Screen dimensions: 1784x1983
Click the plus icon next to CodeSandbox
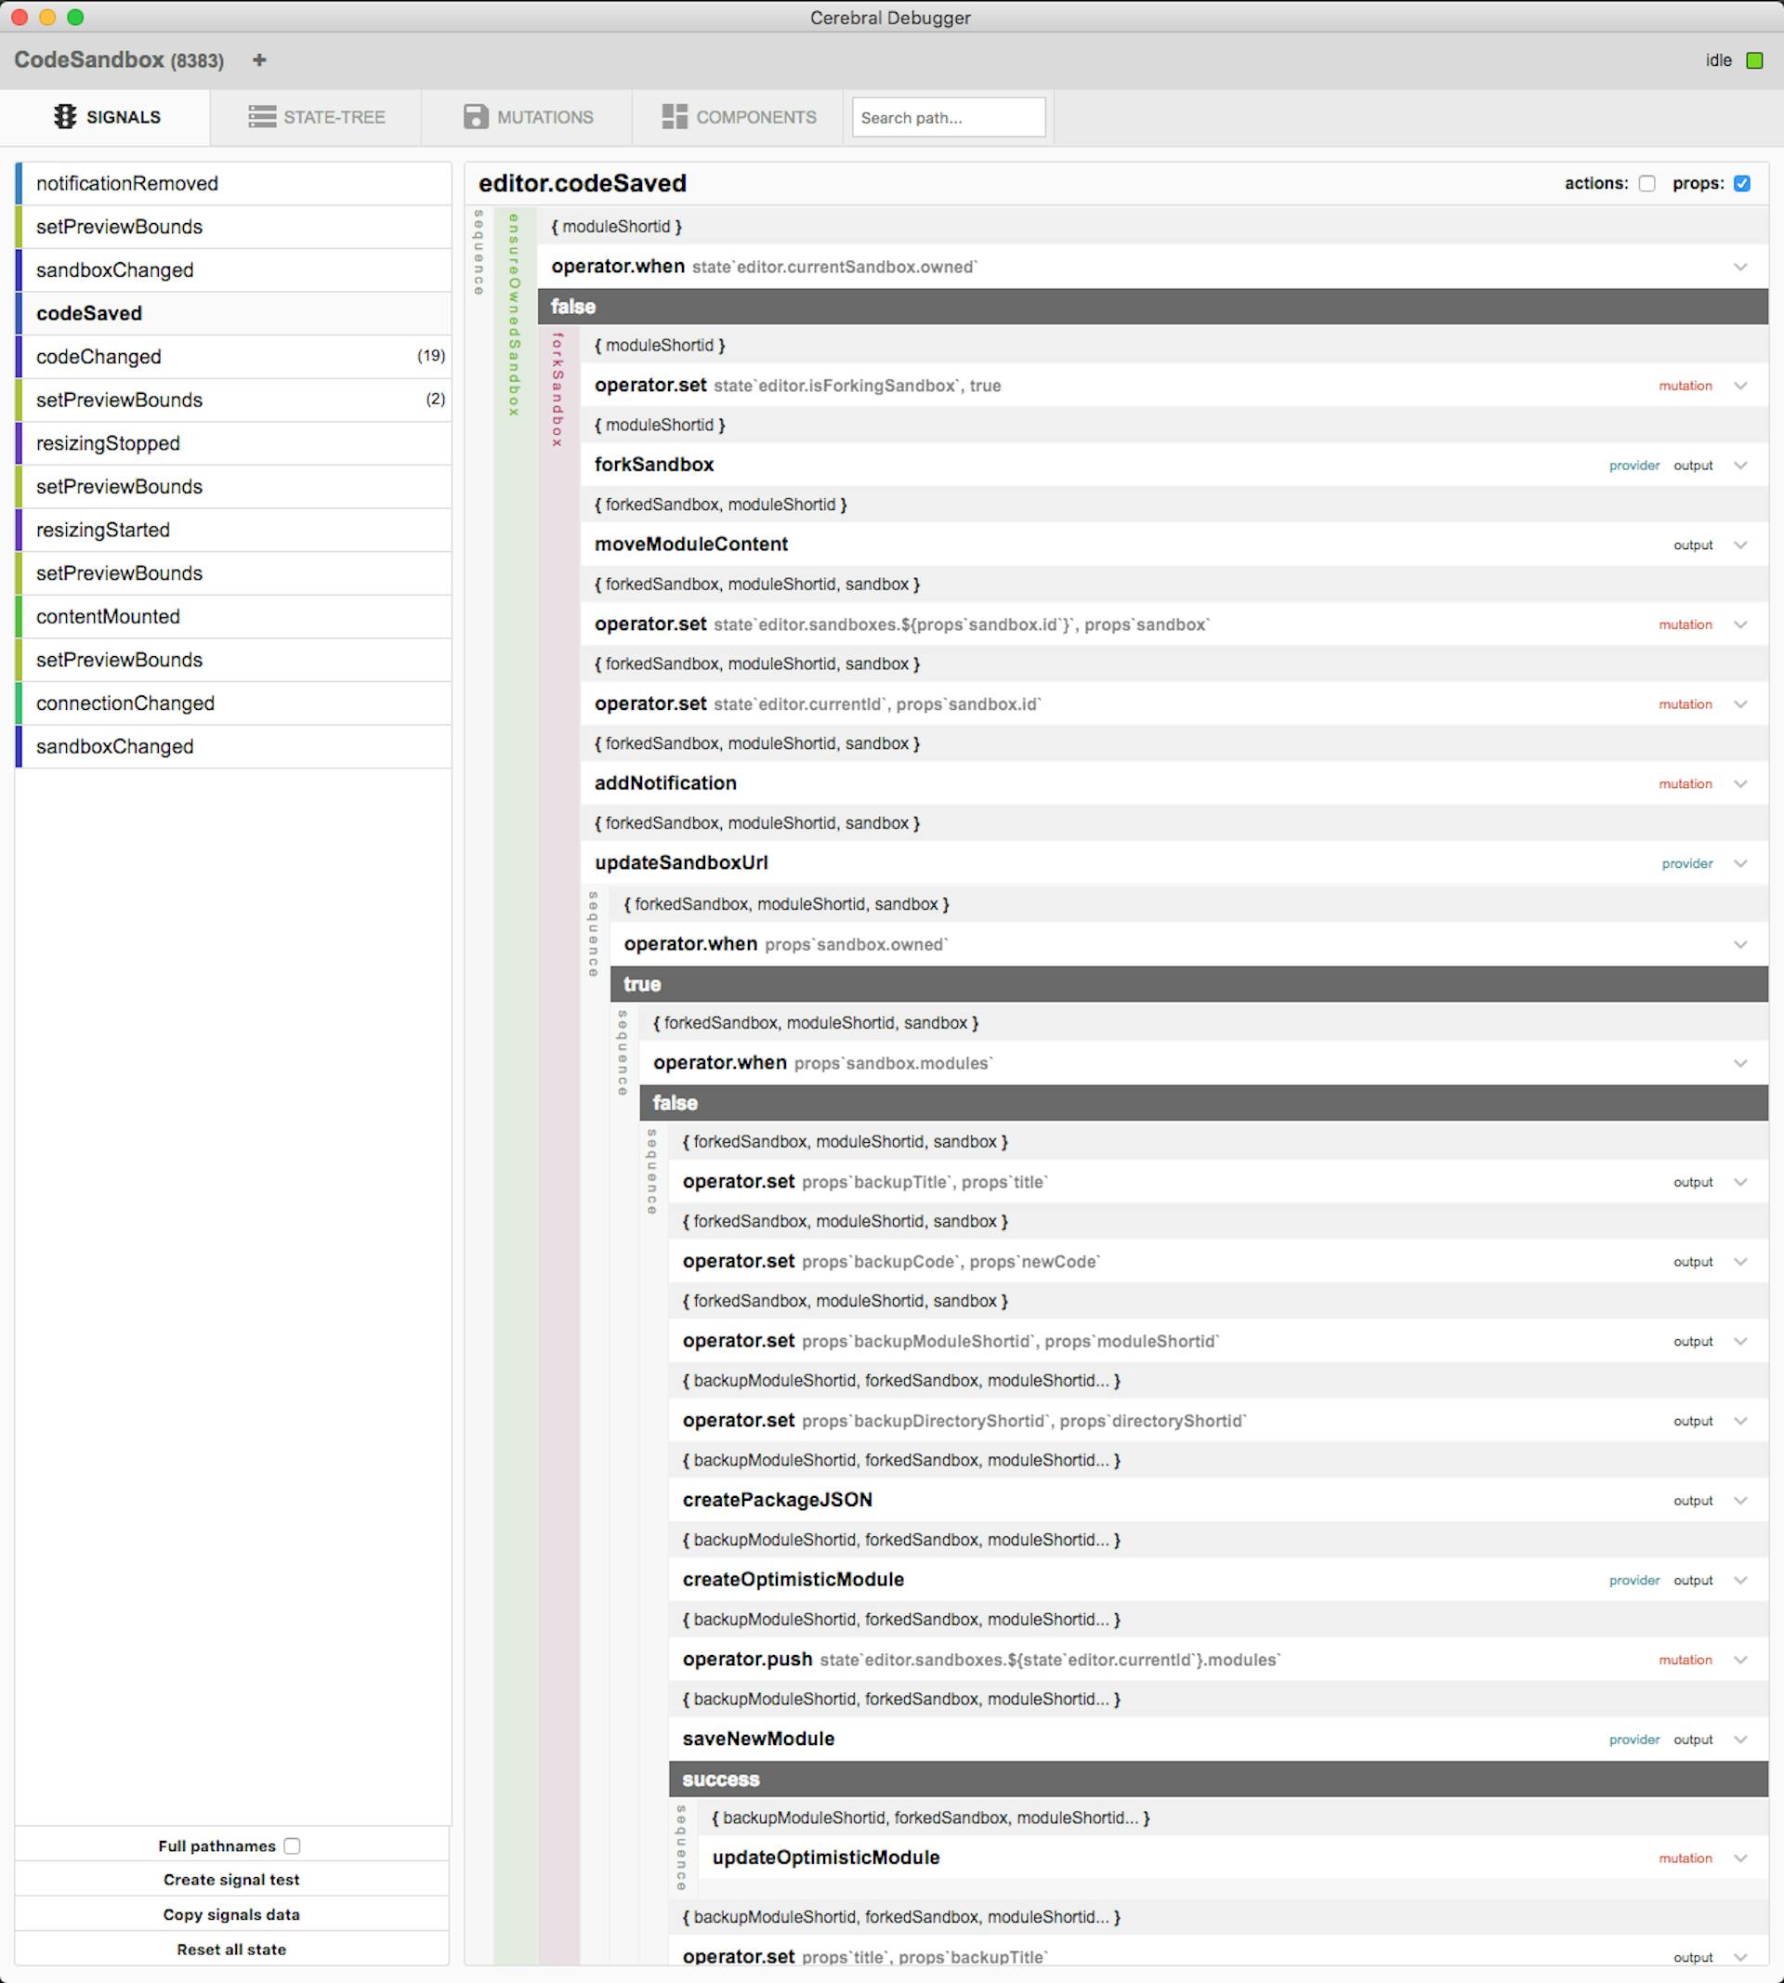click(259, 59)
